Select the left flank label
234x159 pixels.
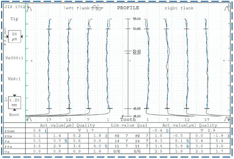[x=77, y=8]
